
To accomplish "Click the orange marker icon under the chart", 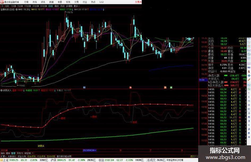I will pyautogui.click(x=165, y=88).
